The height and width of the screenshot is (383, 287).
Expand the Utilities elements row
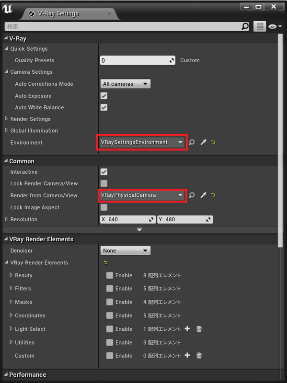11,342
